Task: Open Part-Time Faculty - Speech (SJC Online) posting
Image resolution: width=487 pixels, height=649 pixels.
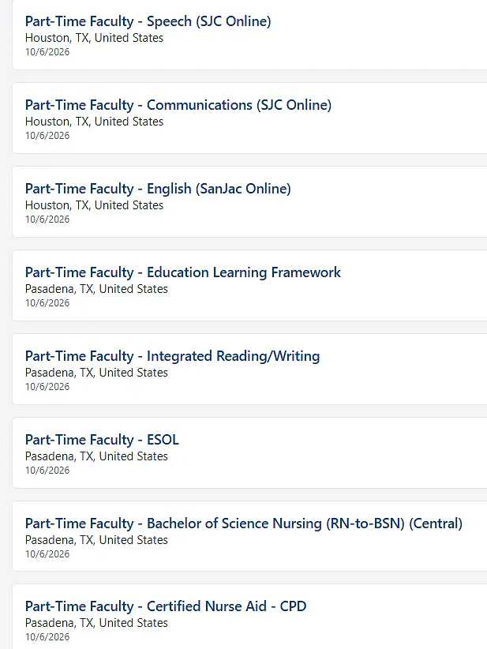Action: point(148,21)
